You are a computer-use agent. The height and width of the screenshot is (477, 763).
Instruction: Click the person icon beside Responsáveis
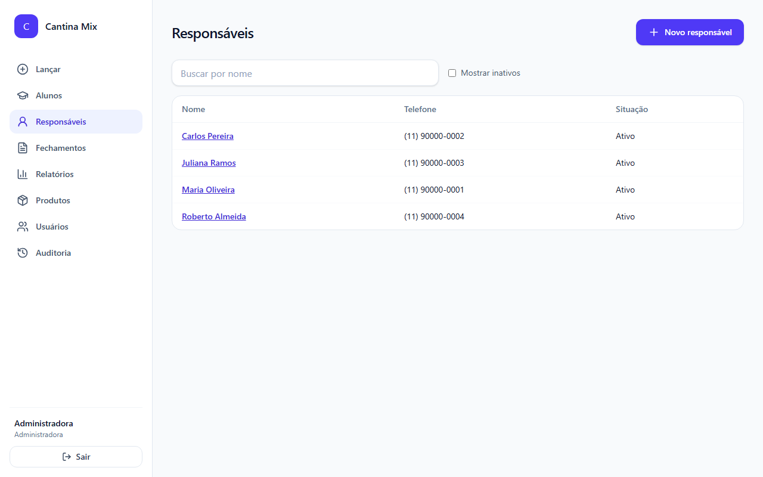point(23,122)
